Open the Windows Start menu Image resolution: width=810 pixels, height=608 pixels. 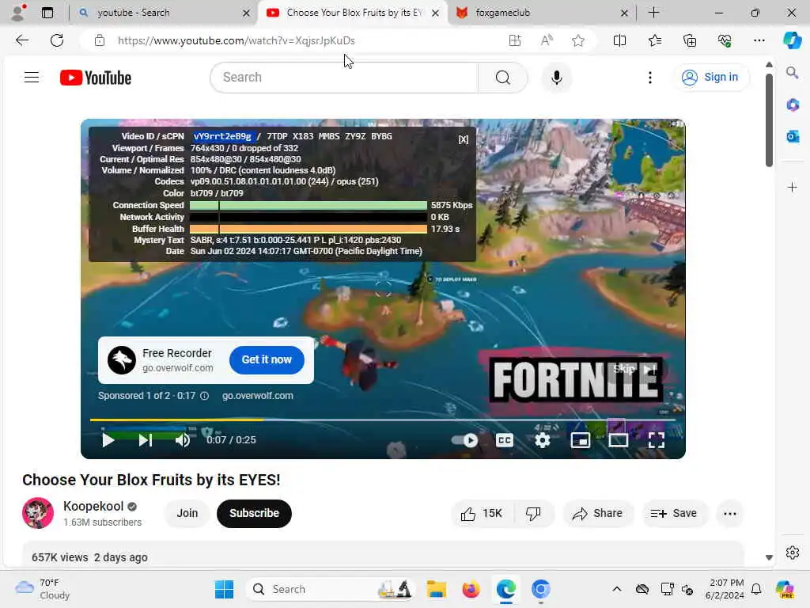click(x=224, y=589)
